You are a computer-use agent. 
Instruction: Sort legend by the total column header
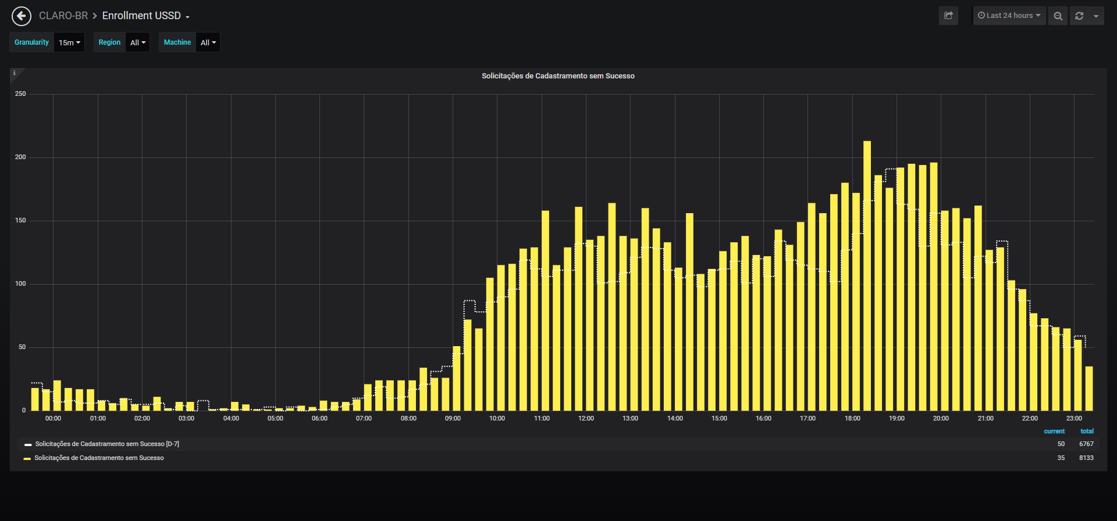[1087, 431]
